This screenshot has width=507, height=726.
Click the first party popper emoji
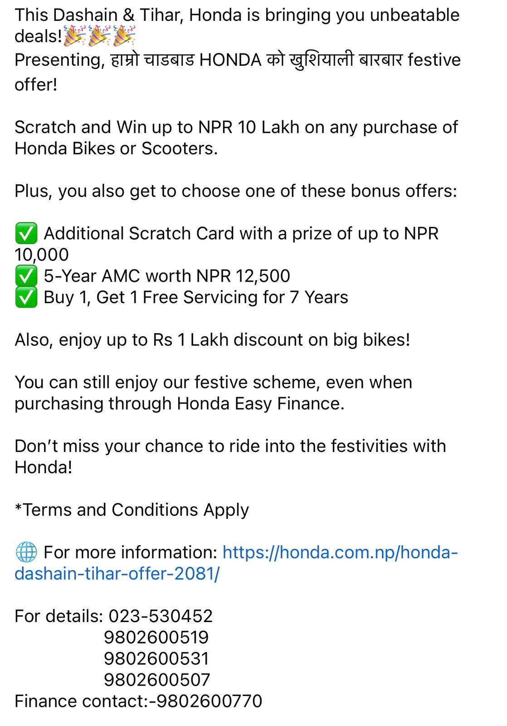[73, 36]
